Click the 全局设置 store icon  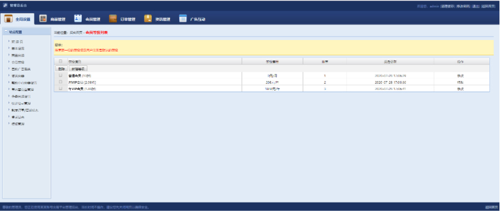point(8,19)
